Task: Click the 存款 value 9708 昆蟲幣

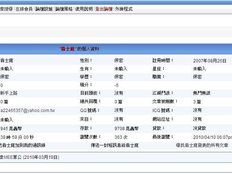Action: tap(126, 128)
